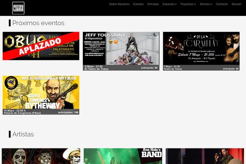
Task: Open the Contacto page
Action: [222, 4]
